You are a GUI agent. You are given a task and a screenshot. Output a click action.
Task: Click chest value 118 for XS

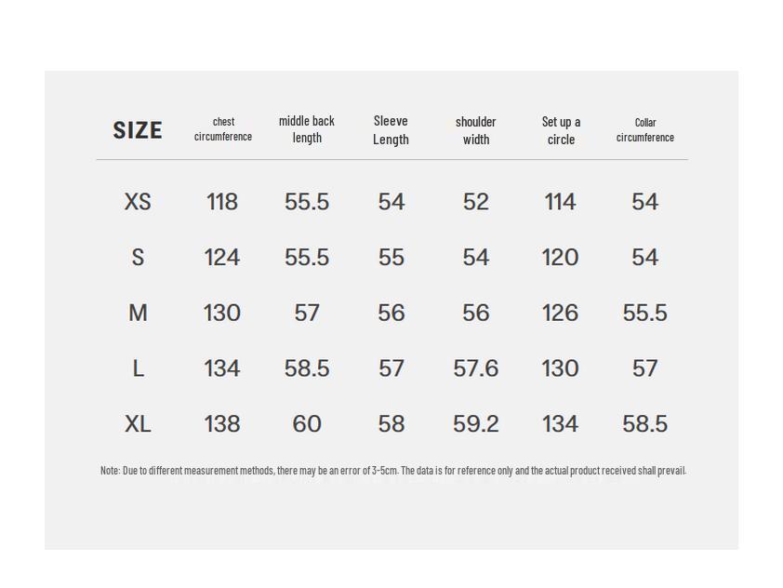pyautogui.click(x=222, y=202)
